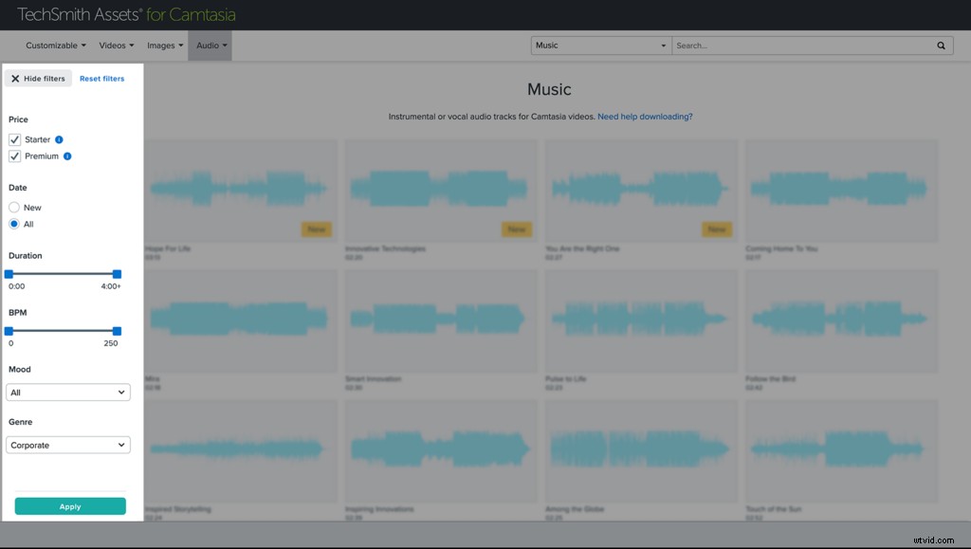Open the Genre dropdown showing Corporate
The width and height of the screenshot is (971, 549).
67,444
